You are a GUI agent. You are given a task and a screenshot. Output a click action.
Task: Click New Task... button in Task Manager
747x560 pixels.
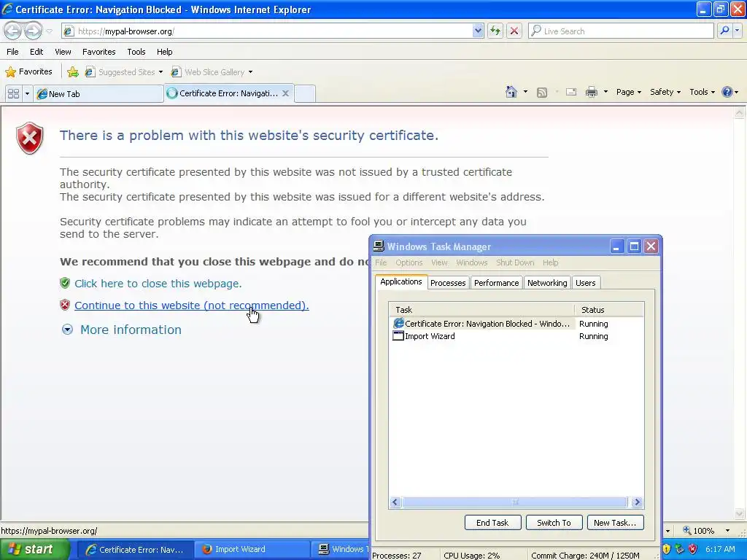coord(615,523)
